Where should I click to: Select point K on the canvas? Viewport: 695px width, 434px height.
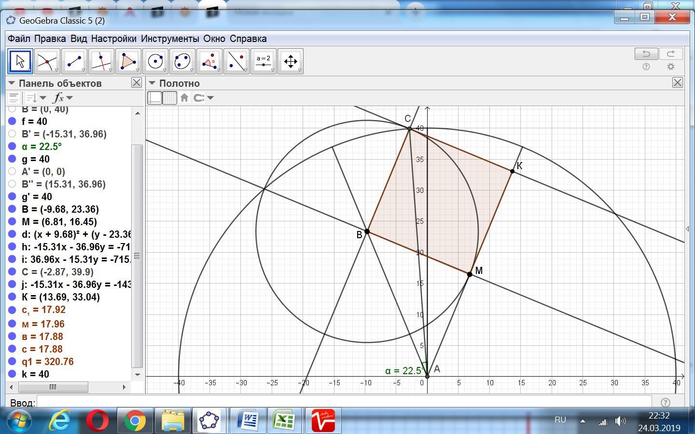pos(513,171)
